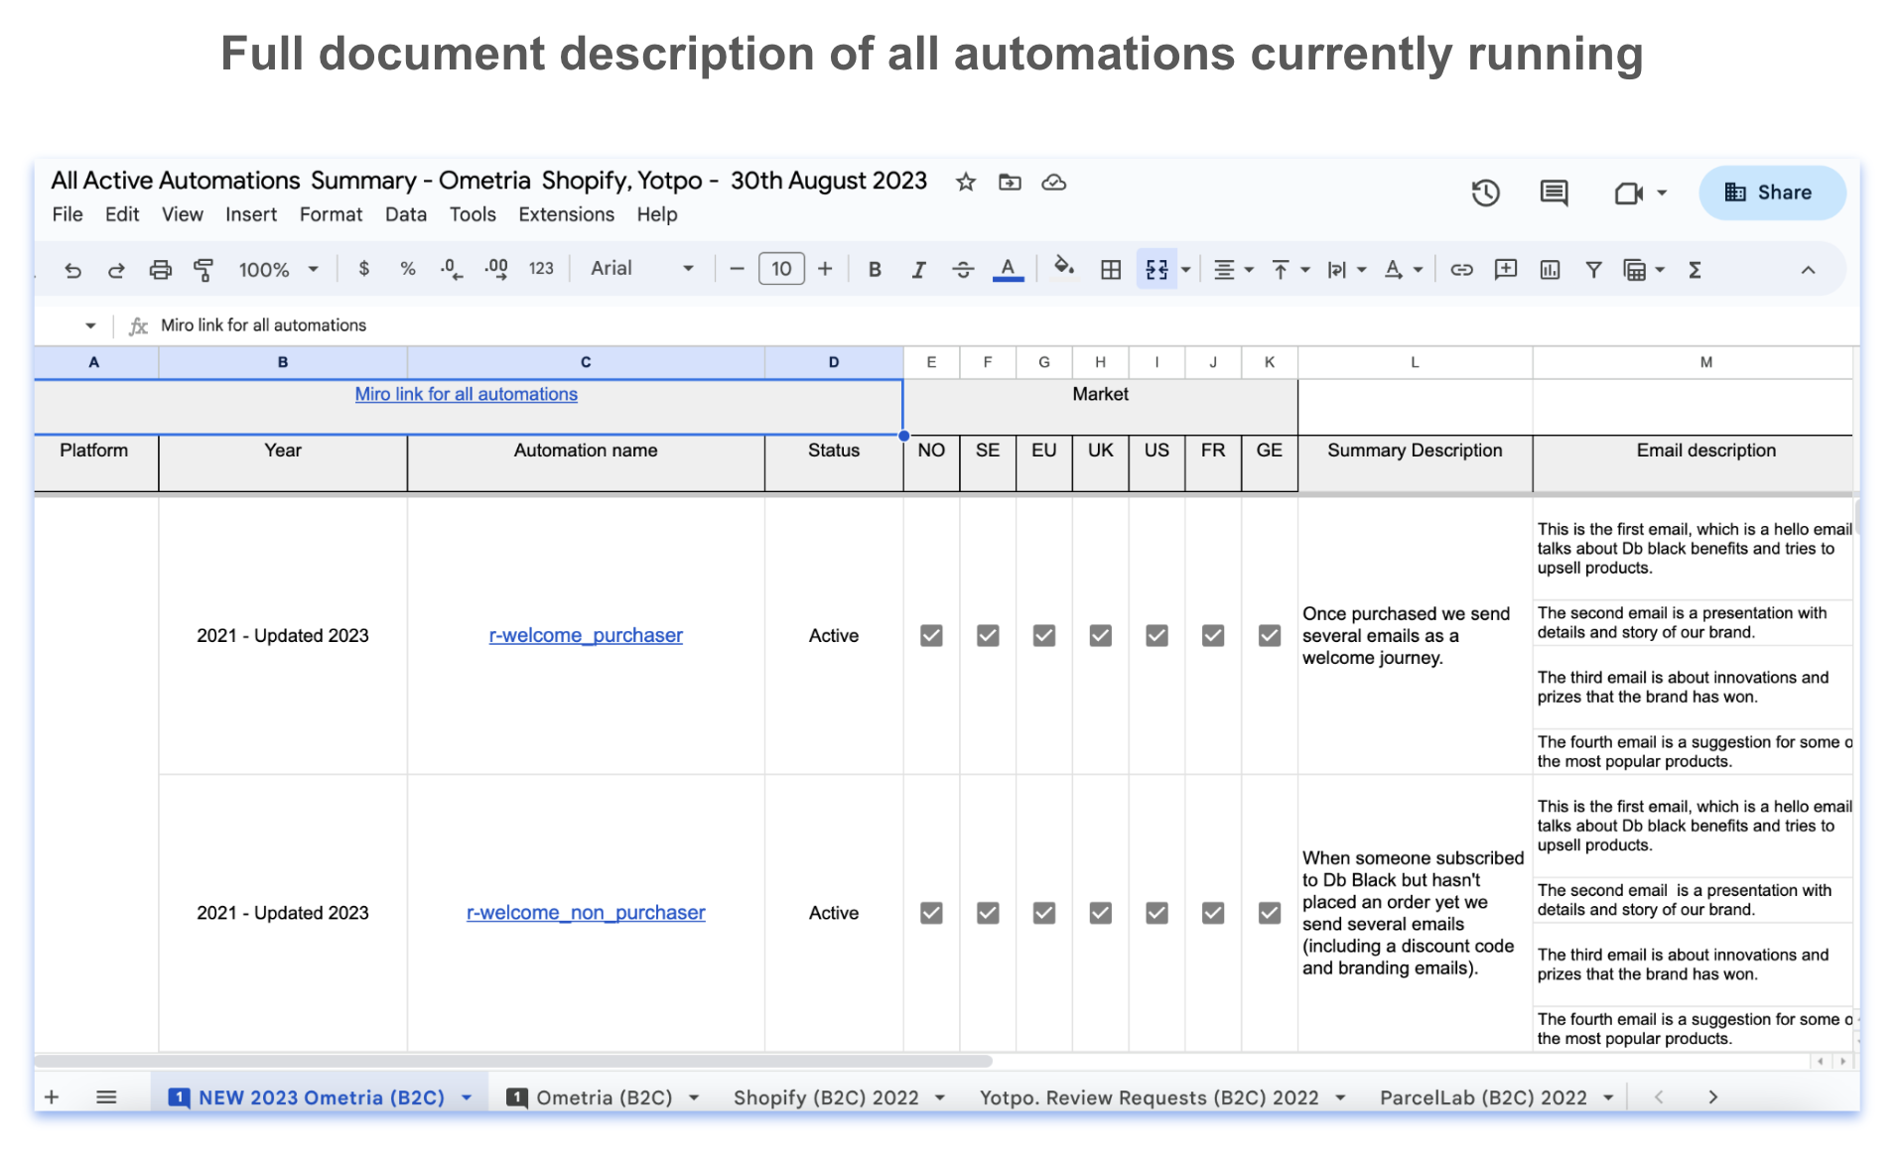1904x1161 pixels.
Task: Click the Insert chart icon
Action: 1550,269
